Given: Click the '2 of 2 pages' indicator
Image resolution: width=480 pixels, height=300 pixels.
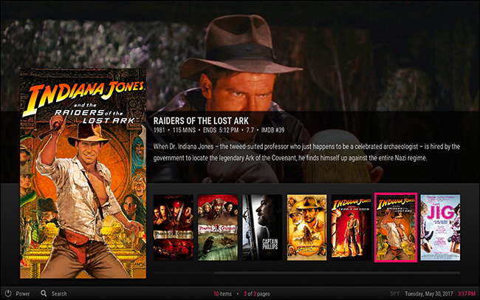Looking at the screenshot, I should pos(257,293).
